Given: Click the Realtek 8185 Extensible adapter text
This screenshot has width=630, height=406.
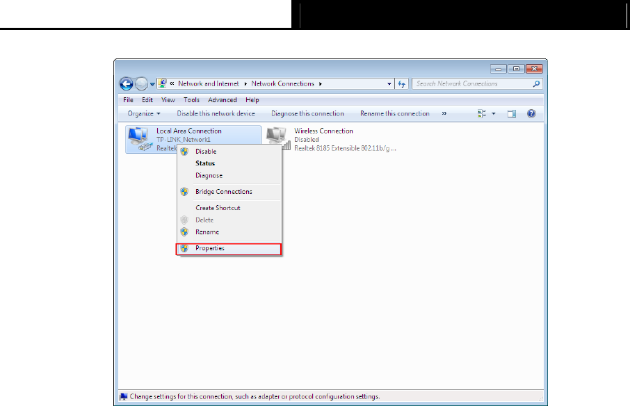Looking at the screenshot, I should 345,149.
